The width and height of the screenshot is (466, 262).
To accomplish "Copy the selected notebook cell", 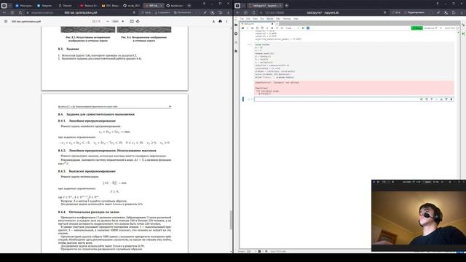I will click(x=257, y=28).
